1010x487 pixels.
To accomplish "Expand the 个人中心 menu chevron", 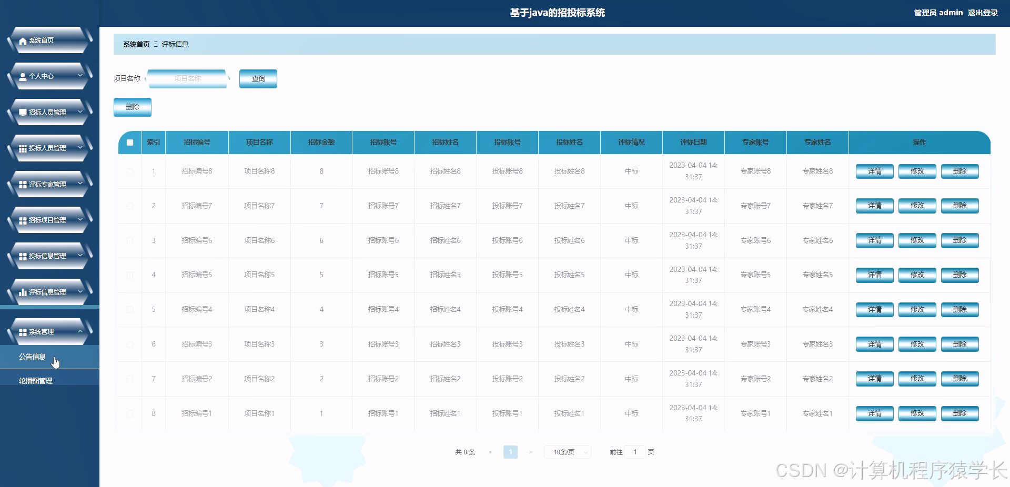I will pyautogui.click(x=80, y=76).
